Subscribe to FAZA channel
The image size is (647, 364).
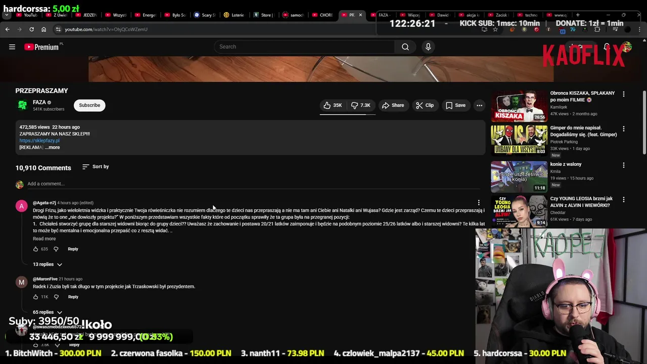[89, 105]
